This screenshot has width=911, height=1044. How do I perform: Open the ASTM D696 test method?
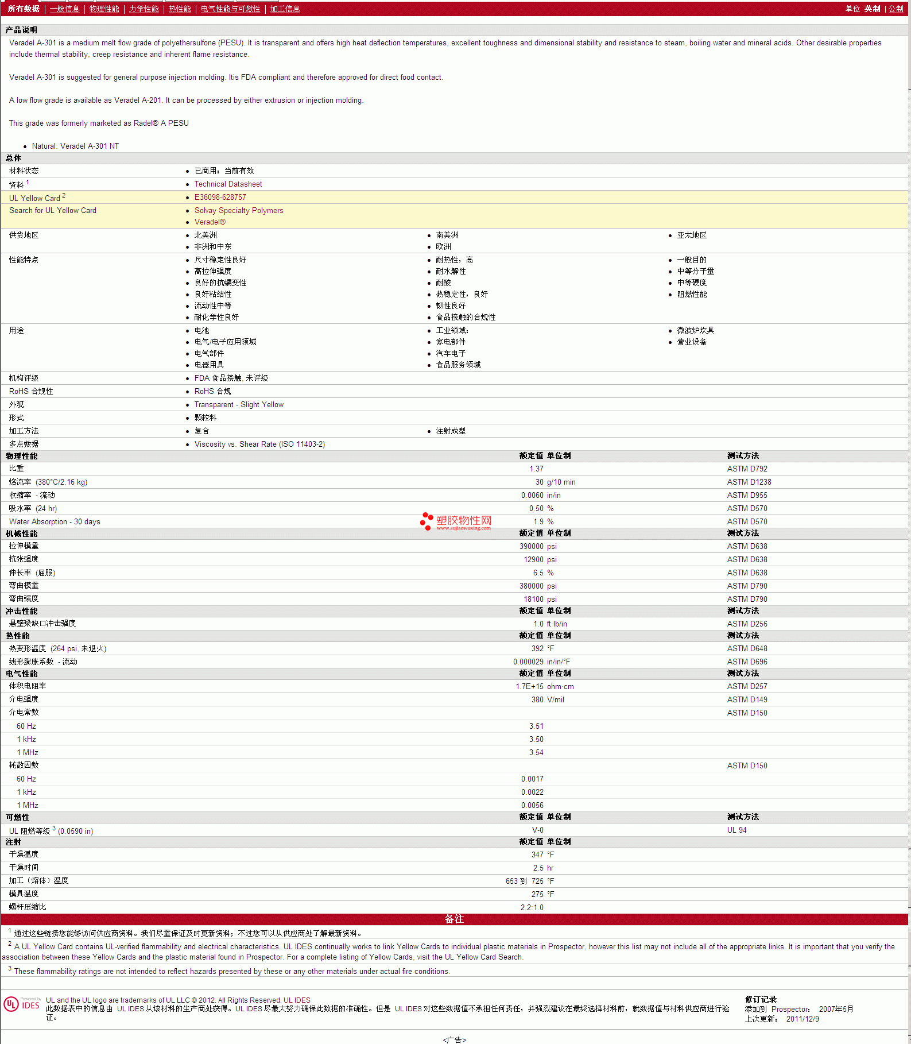click(x=747, y=662)
